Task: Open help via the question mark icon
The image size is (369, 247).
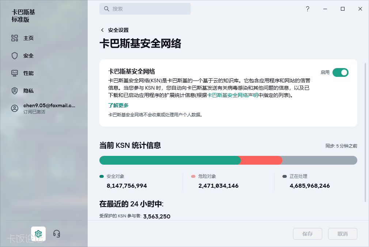Action: tap(308, 9)
